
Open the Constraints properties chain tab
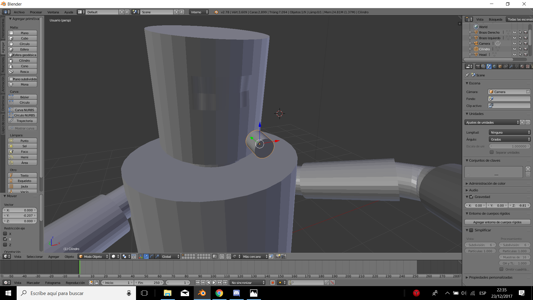[506, 66]
